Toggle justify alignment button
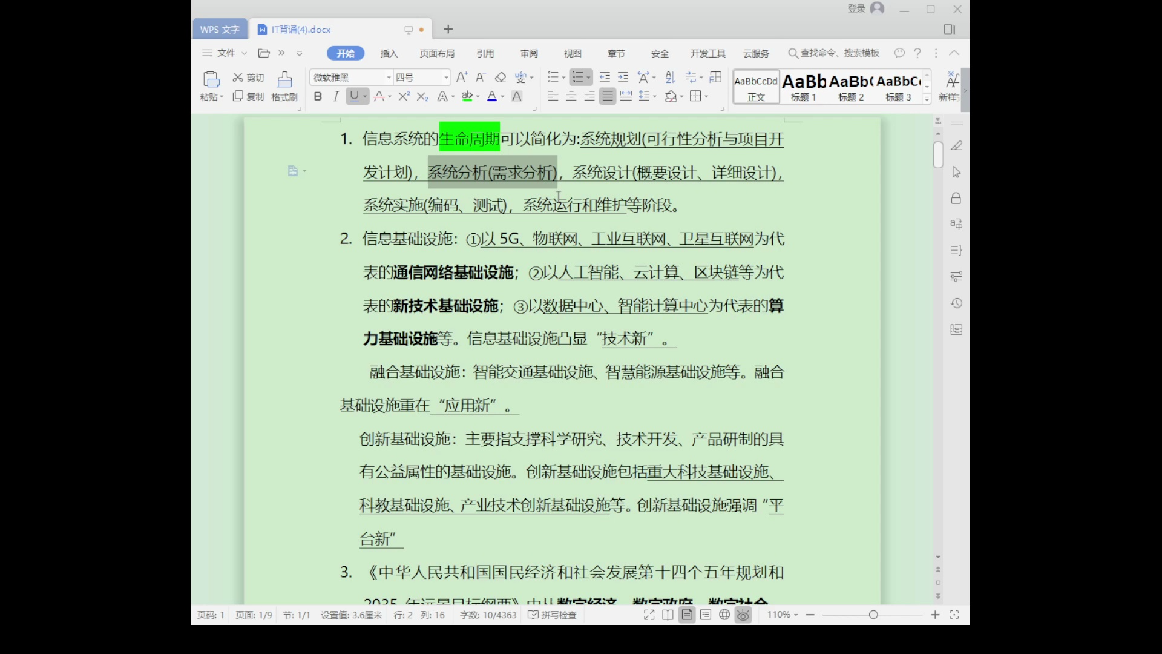 coord(608,96)
